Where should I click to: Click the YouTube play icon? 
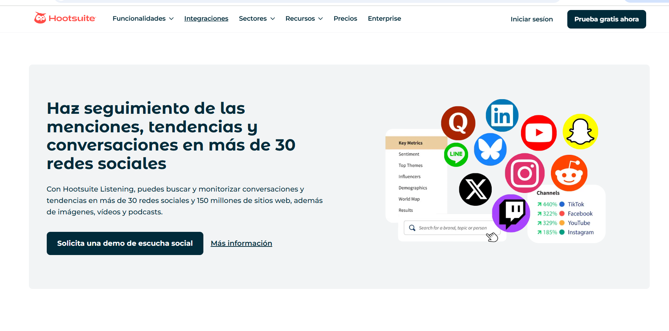[x=539, y=133]
